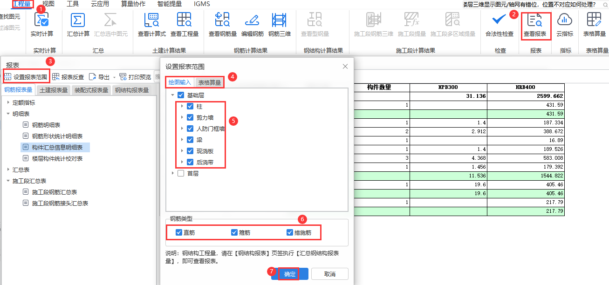The image size is (609, 285).
Task: Expand the 梁 tree node
Action: [x=182, y=140]
